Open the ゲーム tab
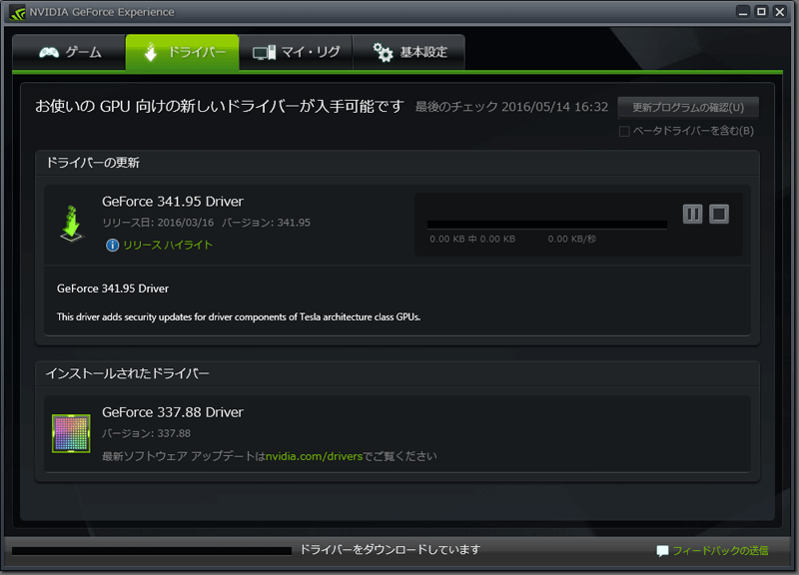This screenshot has height=575, width=799. [x=69, y=52]
